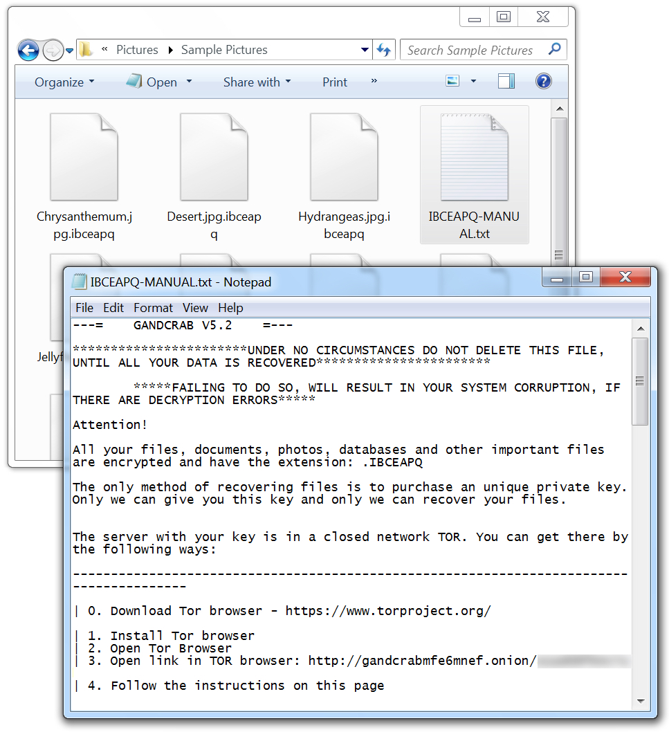Click Notepad scrollbar down arrow
This screenshot has width=669, height=732.
pyautogui.click(x=641, y=701)
